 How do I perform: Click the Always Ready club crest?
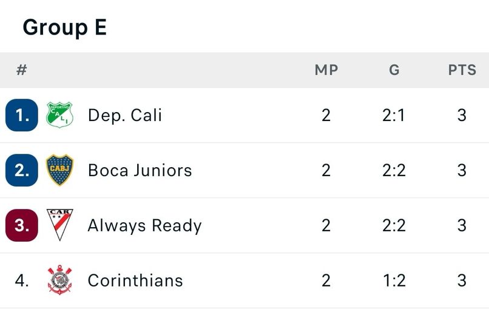(59, 225)
